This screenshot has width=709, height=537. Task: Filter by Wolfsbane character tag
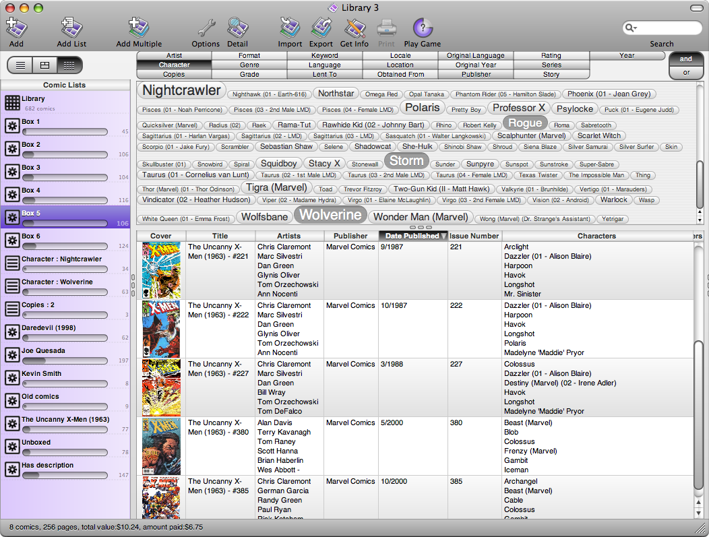(x=264, y=217)
